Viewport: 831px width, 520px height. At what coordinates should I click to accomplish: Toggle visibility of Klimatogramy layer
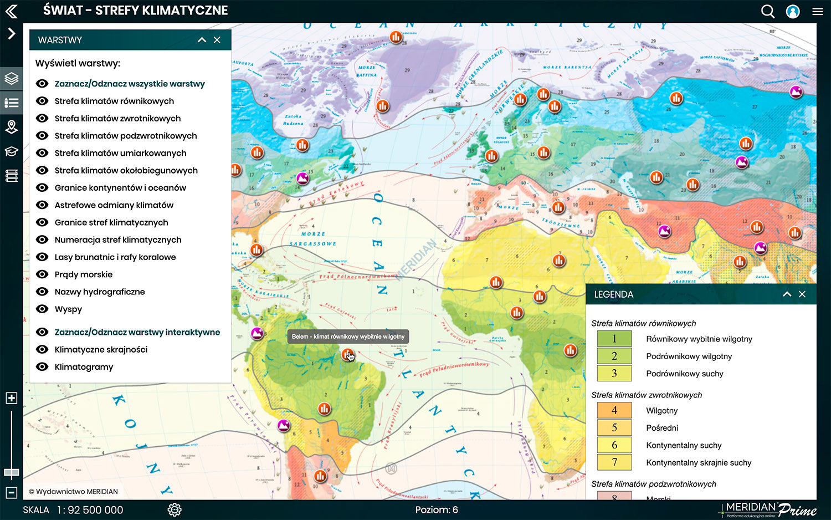(42, 366)
